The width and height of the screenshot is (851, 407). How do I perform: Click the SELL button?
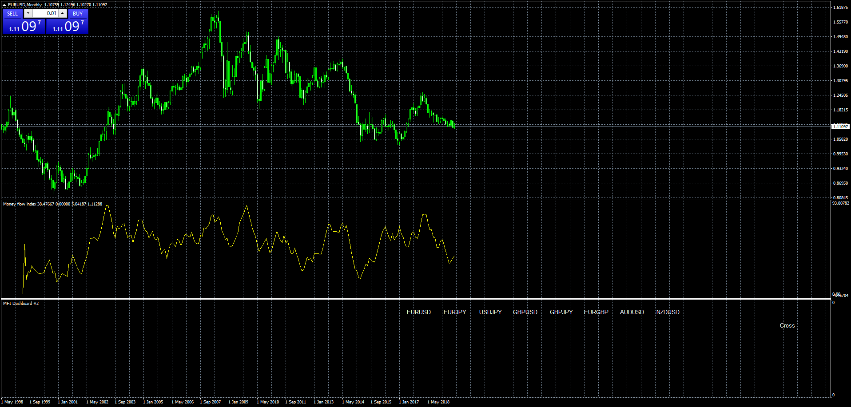[12, 14]
